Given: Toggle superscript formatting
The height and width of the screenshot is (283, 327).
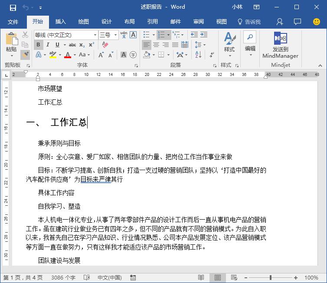Looking at the screenshot, I should click(x=92, y=45).
